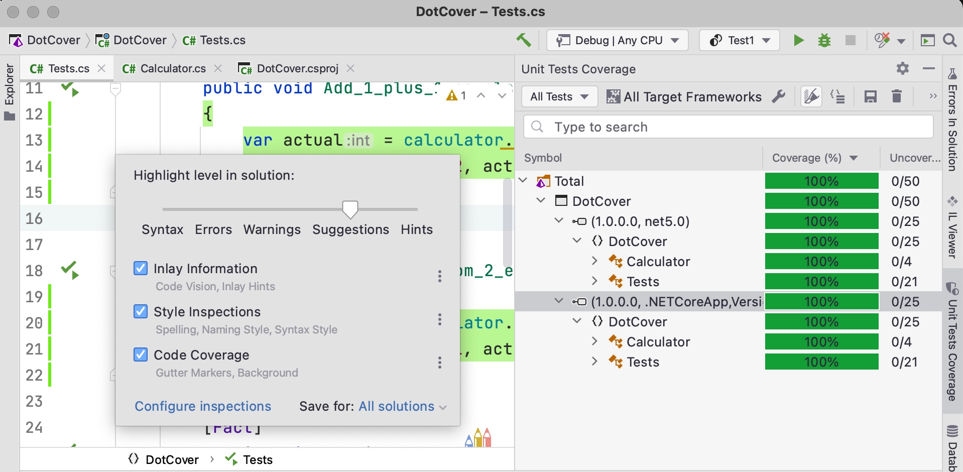Close the Calculator.cs tab
The height and width of the screenshot is (472, 963).
tap(218, 68)
